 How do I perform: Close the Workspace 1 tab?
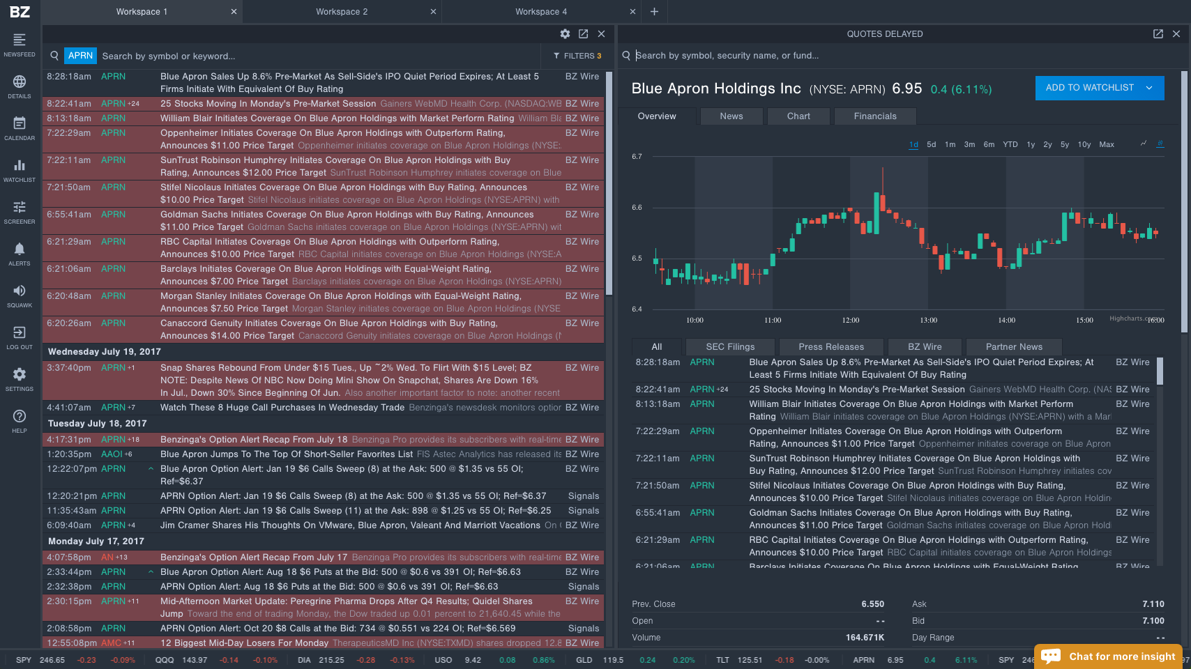coord(234,11)
